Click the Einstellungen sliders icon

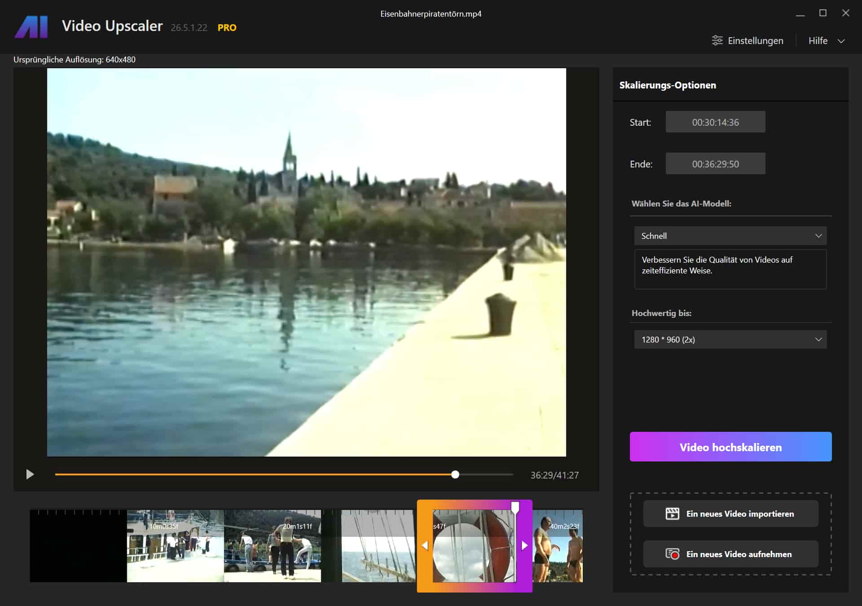(x=717, y=40)
